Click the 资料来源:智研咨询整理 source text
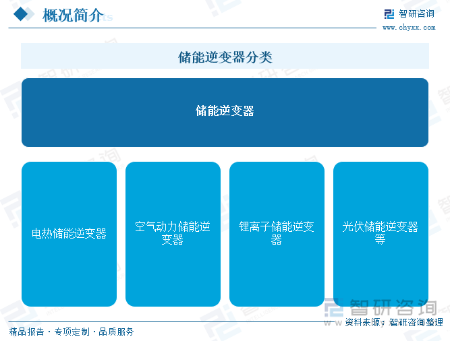 (394, 322)
